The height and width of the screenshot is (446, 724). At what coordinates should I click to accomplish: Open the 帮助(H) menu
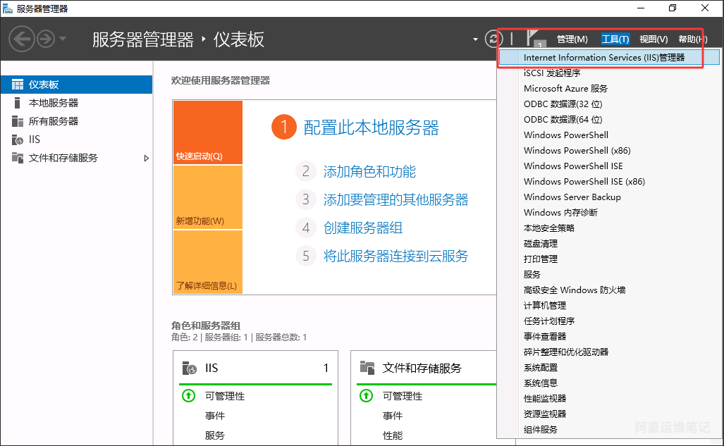point(692,39)
